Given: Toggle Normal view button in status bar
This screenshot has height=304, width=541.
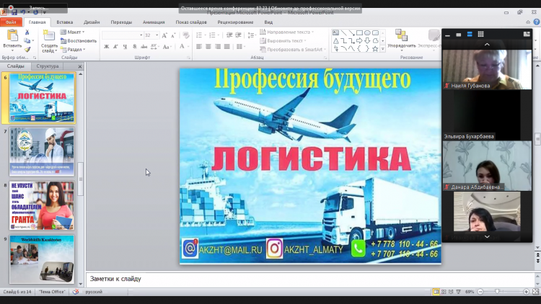Looking at the screenshot, I should 437,292.
